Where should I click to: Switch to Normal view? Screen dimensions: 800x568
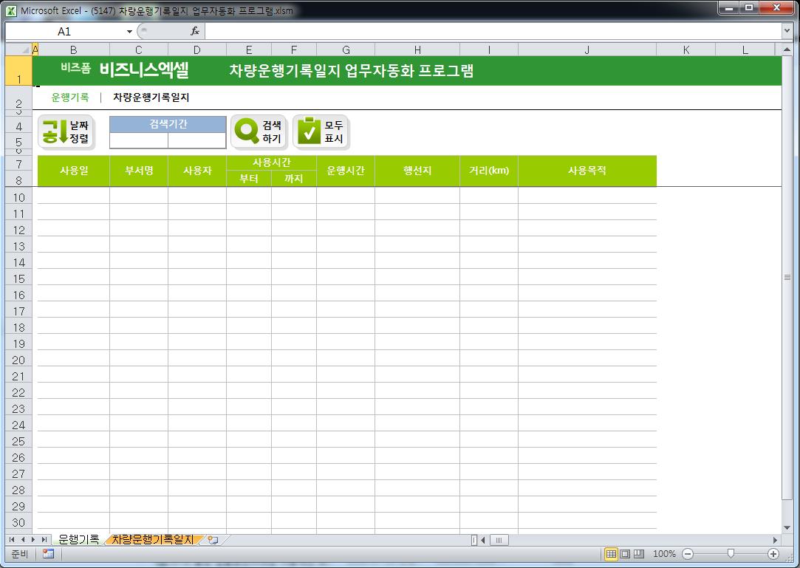611,554
